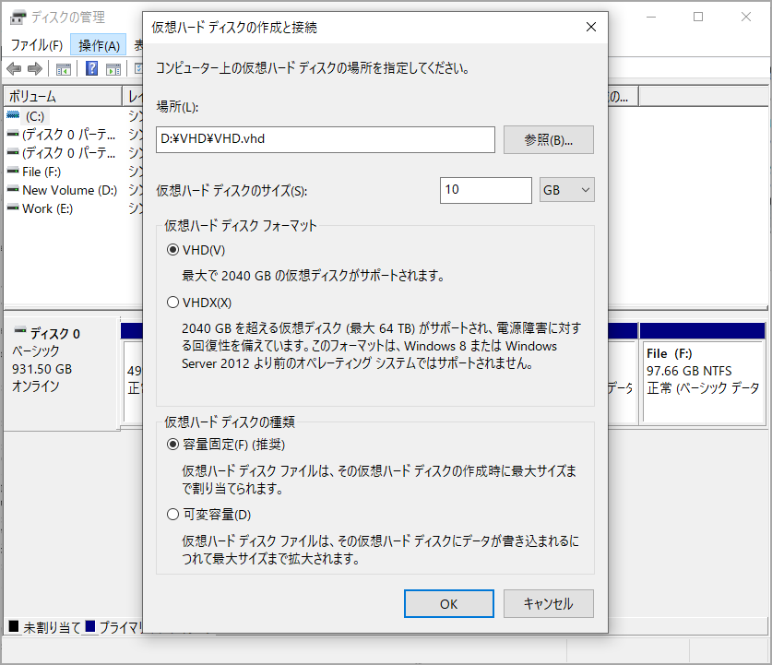
Task: Click the virtual disk size field showing 10
Action: [x=486, y=189]
